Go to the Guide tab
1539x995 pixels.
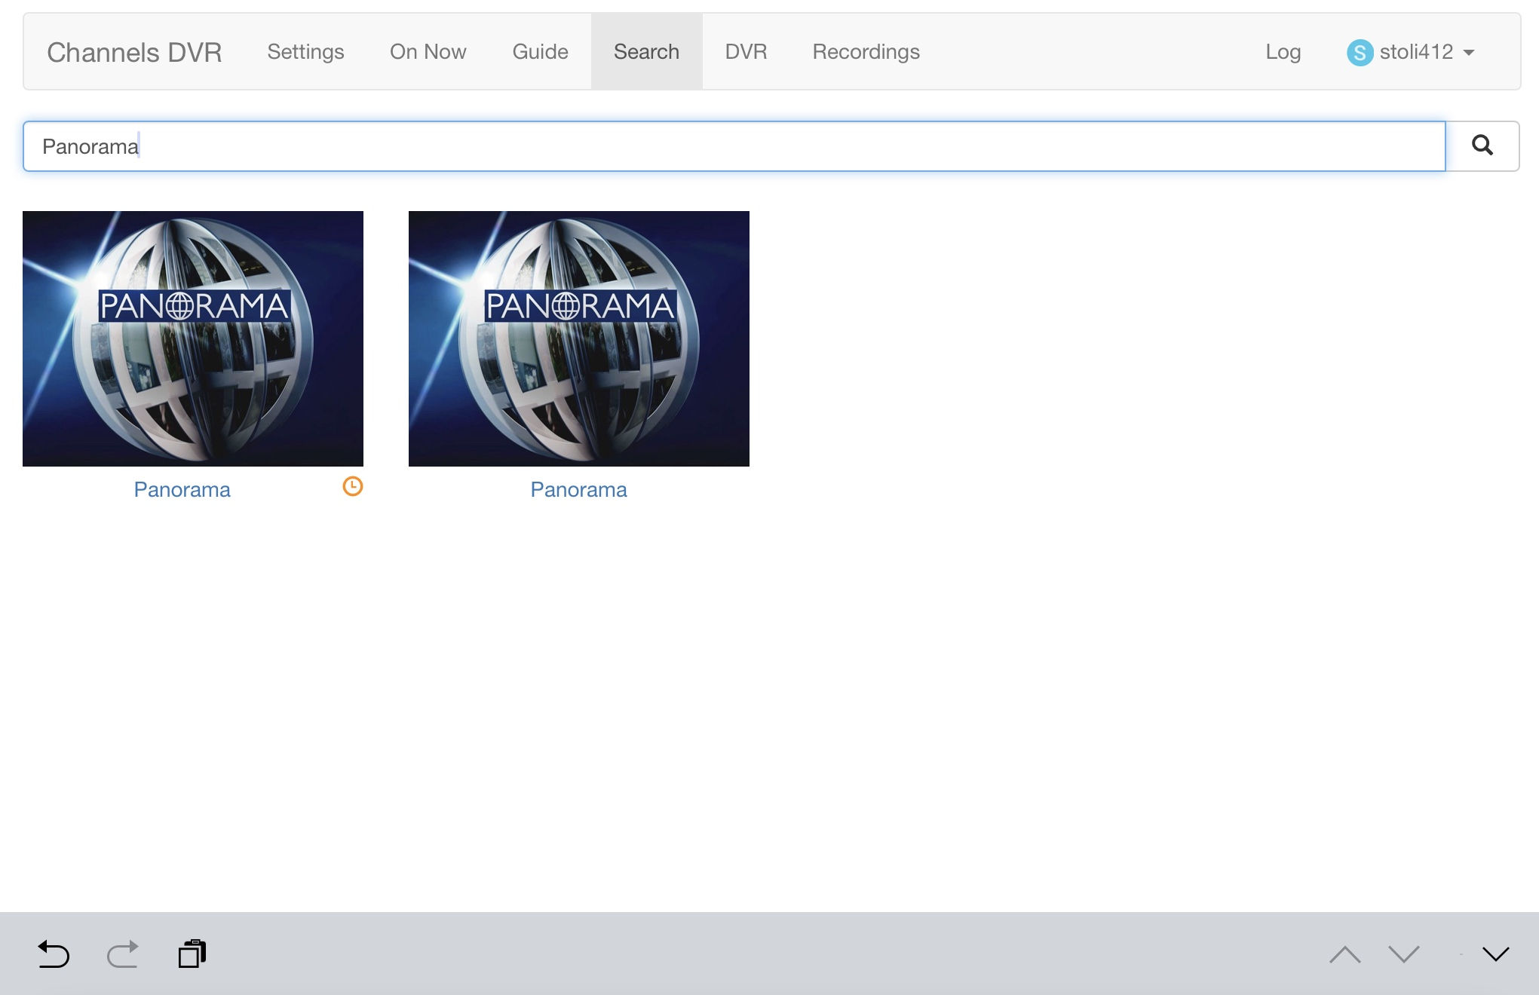coord(540,52)
